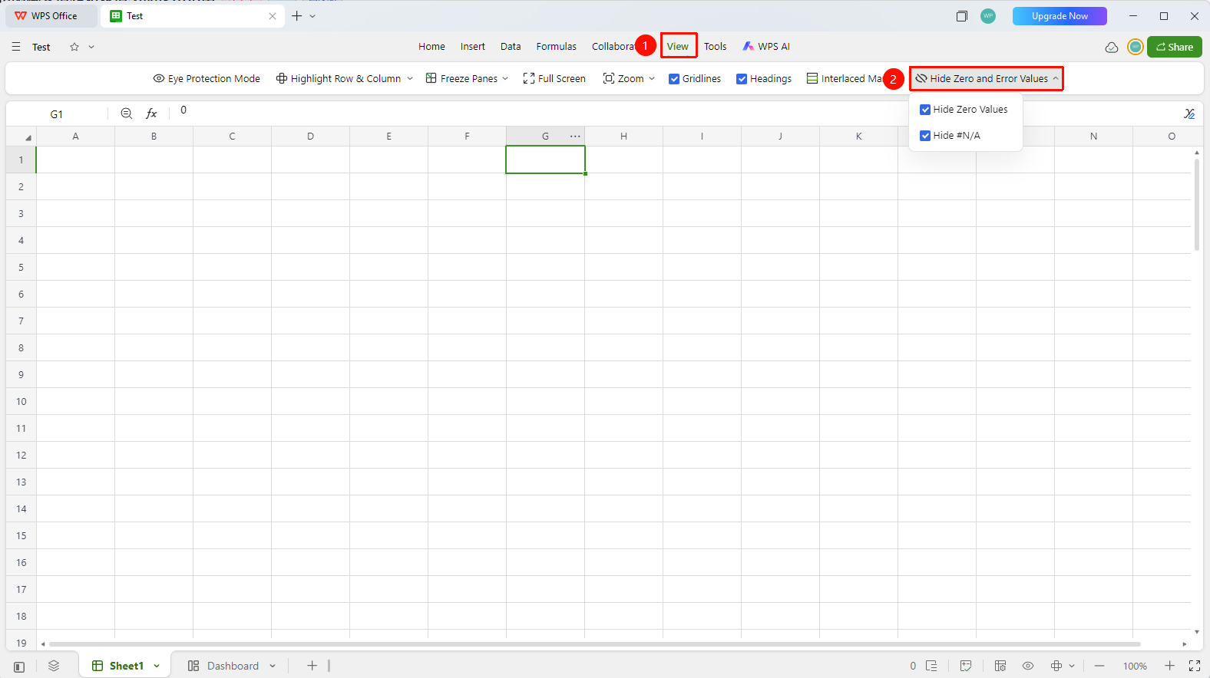Activate Full Screen in the View ribbon
Screen dimensions: 1210x678
[x=554, y=79]
